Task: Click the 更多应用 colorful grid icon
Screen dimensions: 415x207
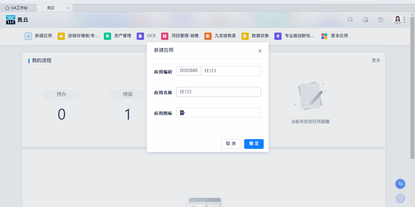Action: 324,36
